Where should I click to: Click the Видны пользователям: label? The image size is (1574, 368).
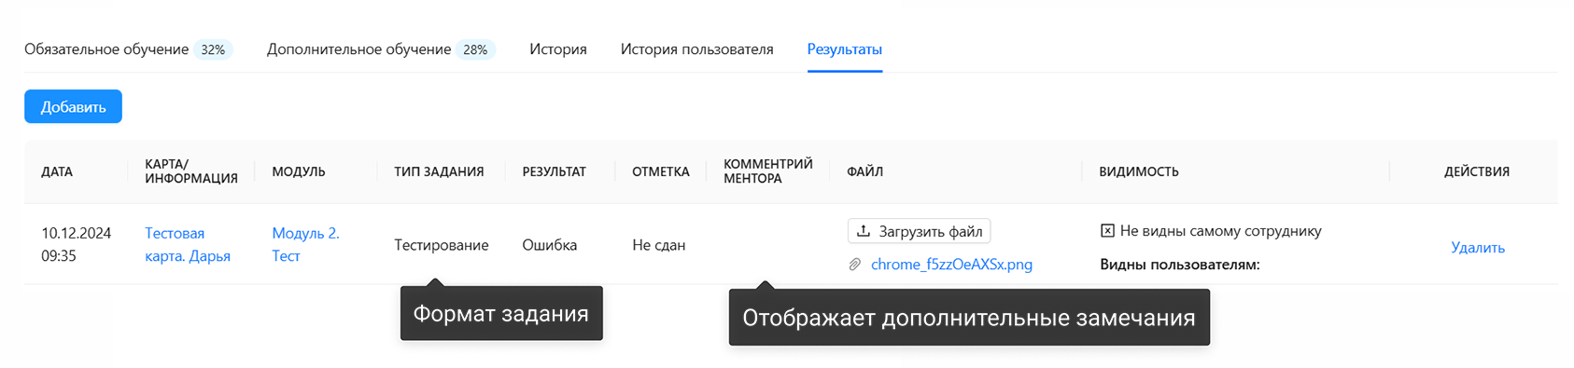click(x=1180, y=265)
